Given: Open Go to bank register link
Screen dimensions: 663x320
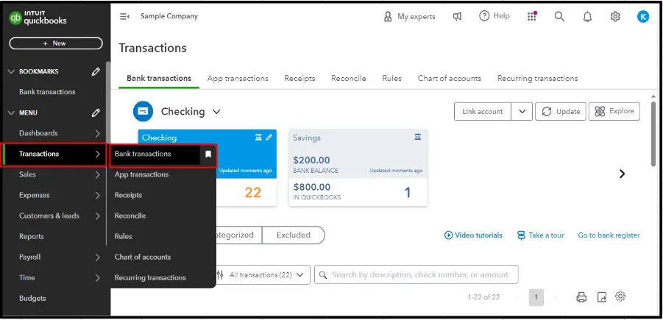Looking at the screenshot, I should (x=609, y=235).
